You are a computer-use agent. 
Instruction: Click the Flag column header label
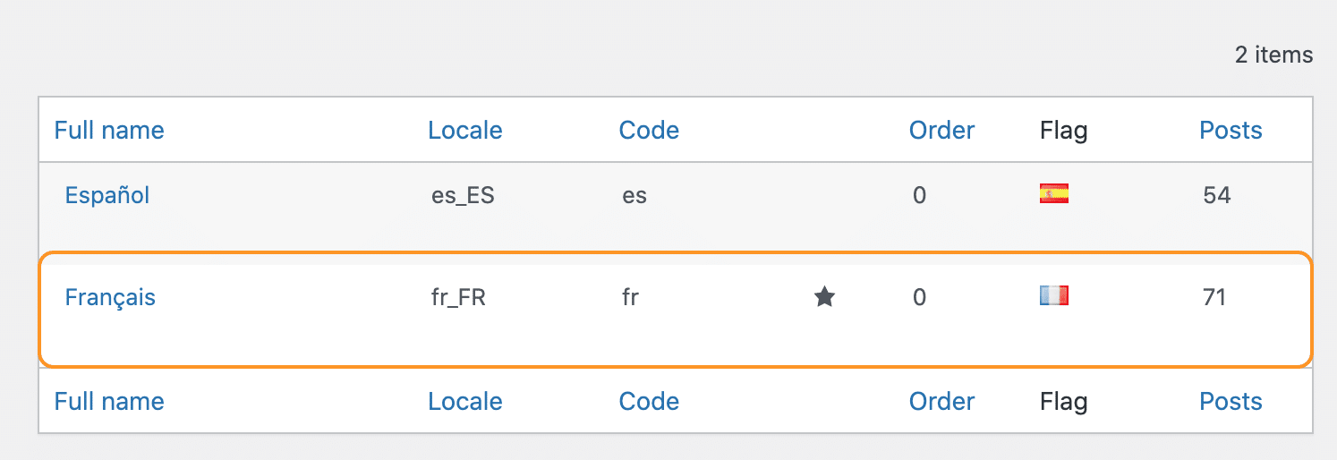tap(1063, 132)
